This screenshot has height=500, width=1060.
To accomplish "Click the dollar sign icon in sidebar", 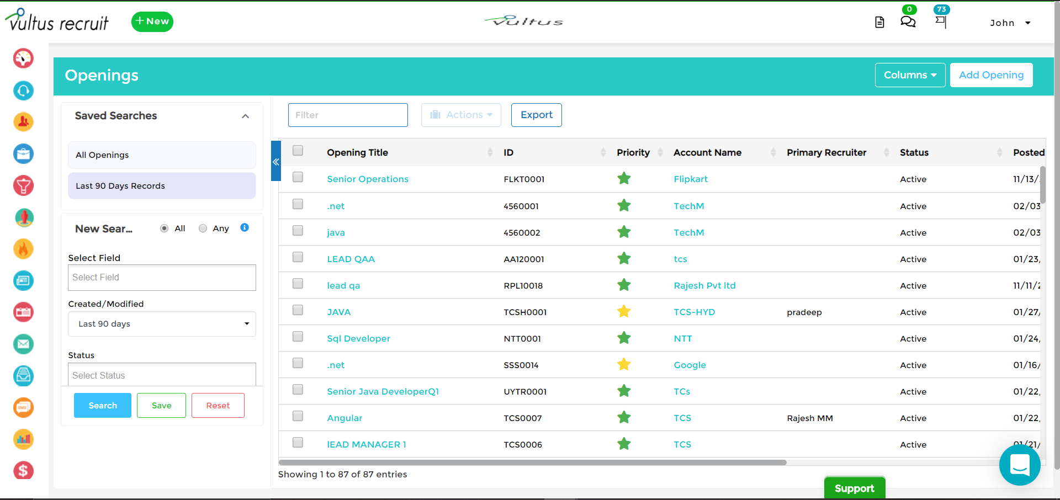I will (23, 471).
